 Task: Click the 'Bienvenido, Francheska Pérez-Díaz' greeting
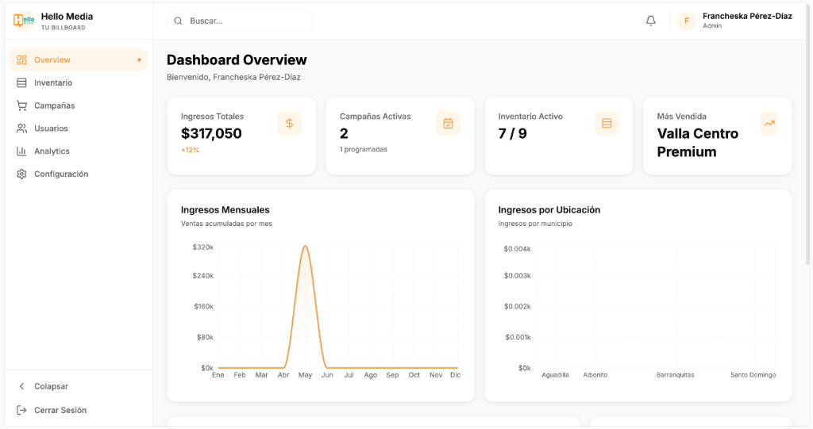233,77
